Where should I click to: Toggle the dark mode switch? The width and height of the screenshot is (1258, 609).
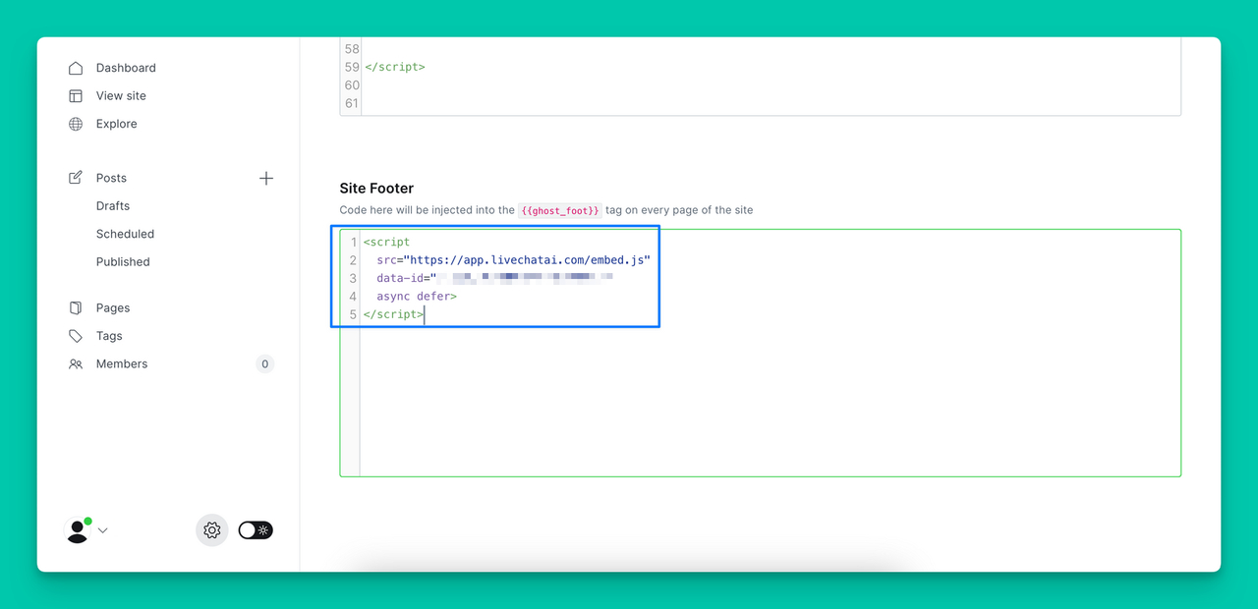pos(256,530)
